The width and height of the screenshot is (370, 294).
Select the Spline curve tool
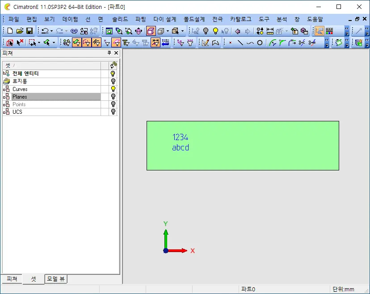(x=250, y=43)
